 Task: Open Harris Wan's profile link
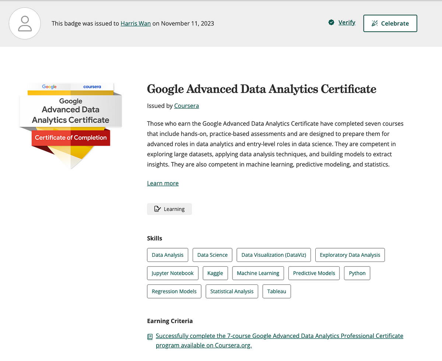point(136,23)
